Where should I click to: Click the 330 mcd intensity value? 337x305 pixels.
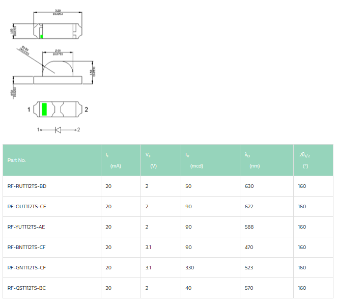tap(189, 268)
